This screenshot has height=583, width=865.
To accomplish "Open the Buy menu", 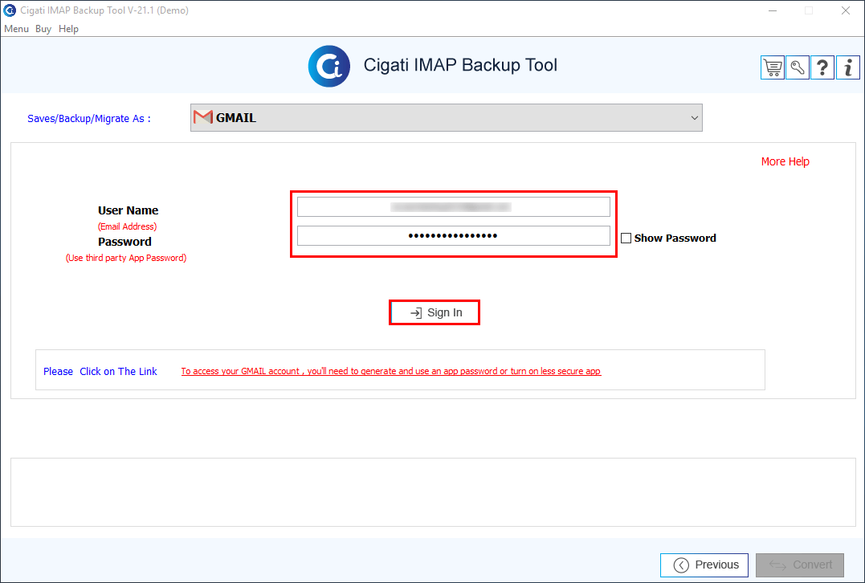I will [x=43, y=29].
